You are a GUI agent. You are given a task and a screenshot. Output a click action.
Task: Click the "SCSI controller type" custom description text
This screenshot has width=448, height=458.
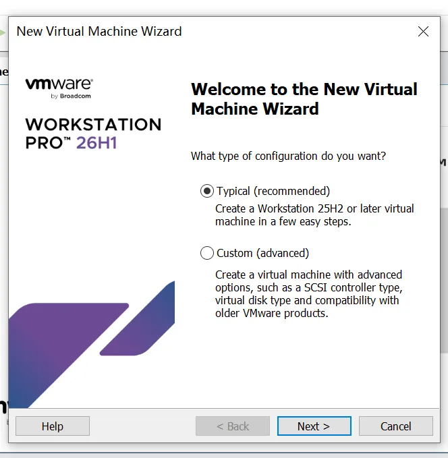click(x=308, y=294)
